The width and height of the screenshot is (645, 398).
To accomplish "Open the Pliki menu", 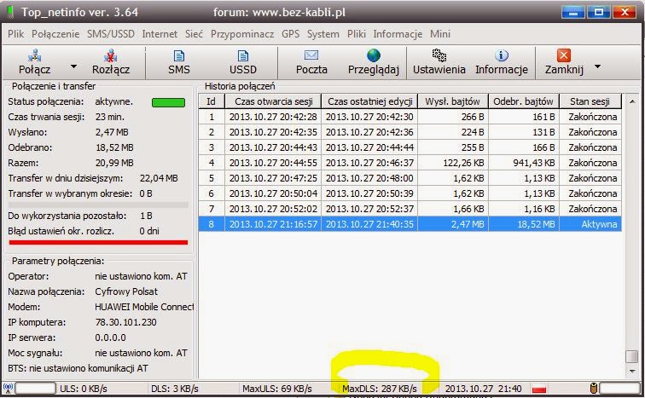I will (x=357, y=34).
